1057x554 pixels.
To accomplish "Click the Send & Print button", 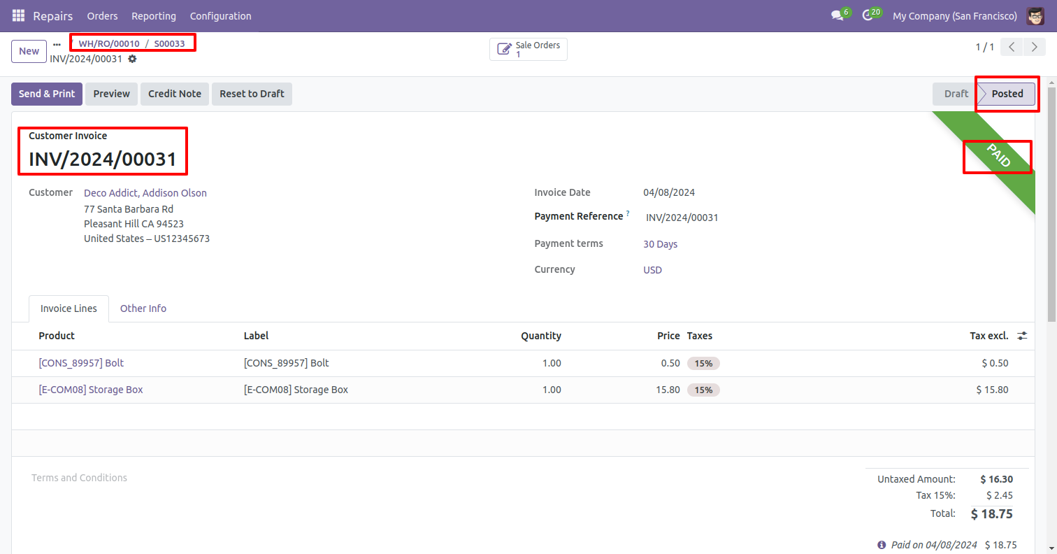I will pyautogui.click(x=47, y=94).
